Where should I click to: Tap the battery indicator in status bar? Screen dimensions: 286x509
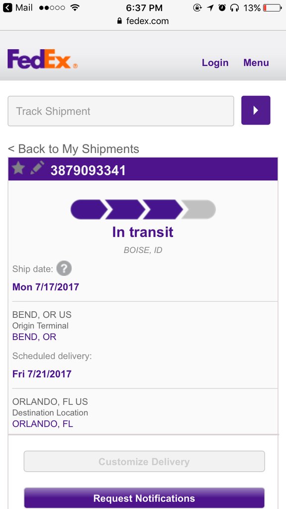[x=273, y=7]
